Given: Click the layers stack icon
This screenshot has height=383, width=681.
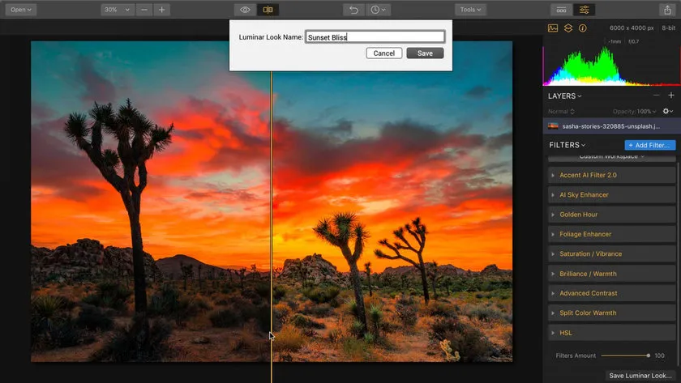Looking at the screenshot, I should [x=568, y=28].
